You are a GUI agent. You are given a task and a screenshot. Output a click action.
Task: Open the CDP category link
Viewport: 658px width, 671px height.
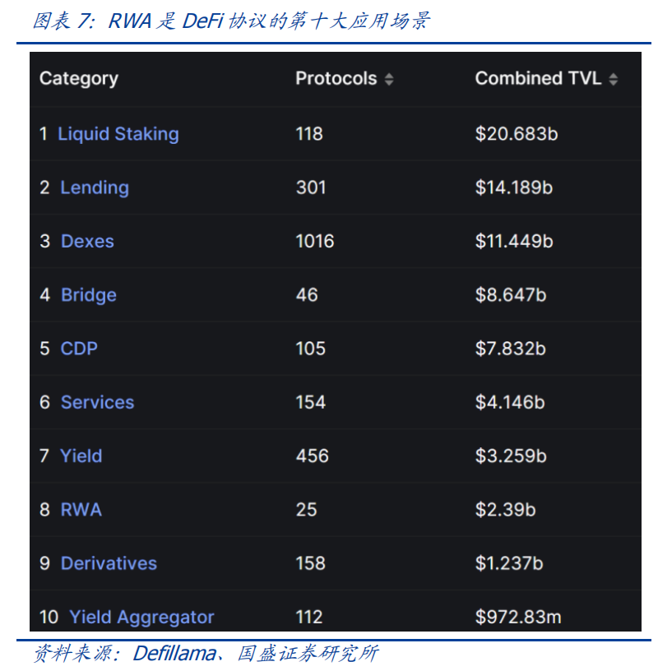click(79, 349)
